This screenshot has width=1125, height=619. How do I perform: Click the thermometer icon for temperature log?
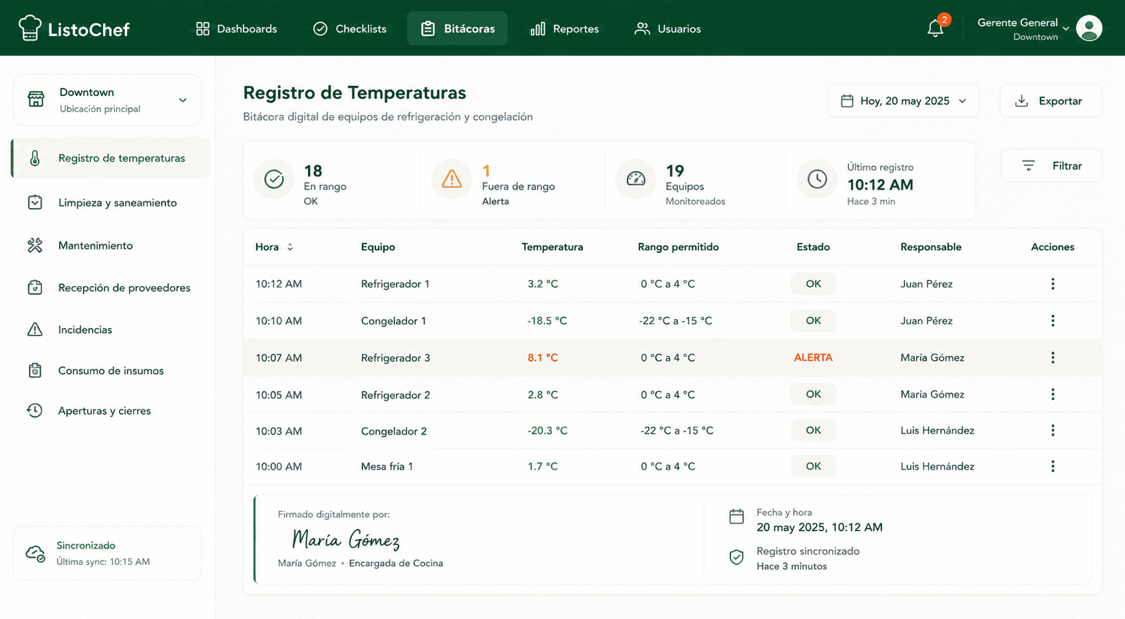[x=35, y=158]
